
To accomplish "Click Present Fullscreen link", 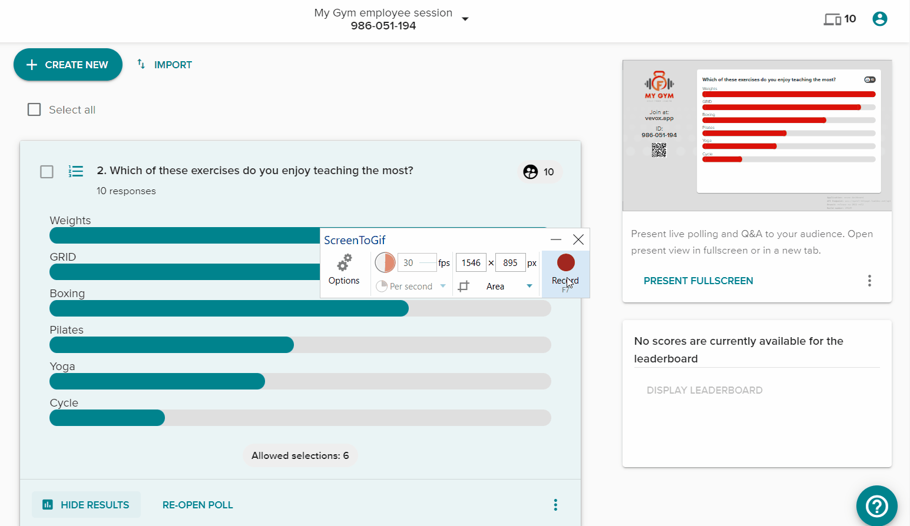I will 698,281.
